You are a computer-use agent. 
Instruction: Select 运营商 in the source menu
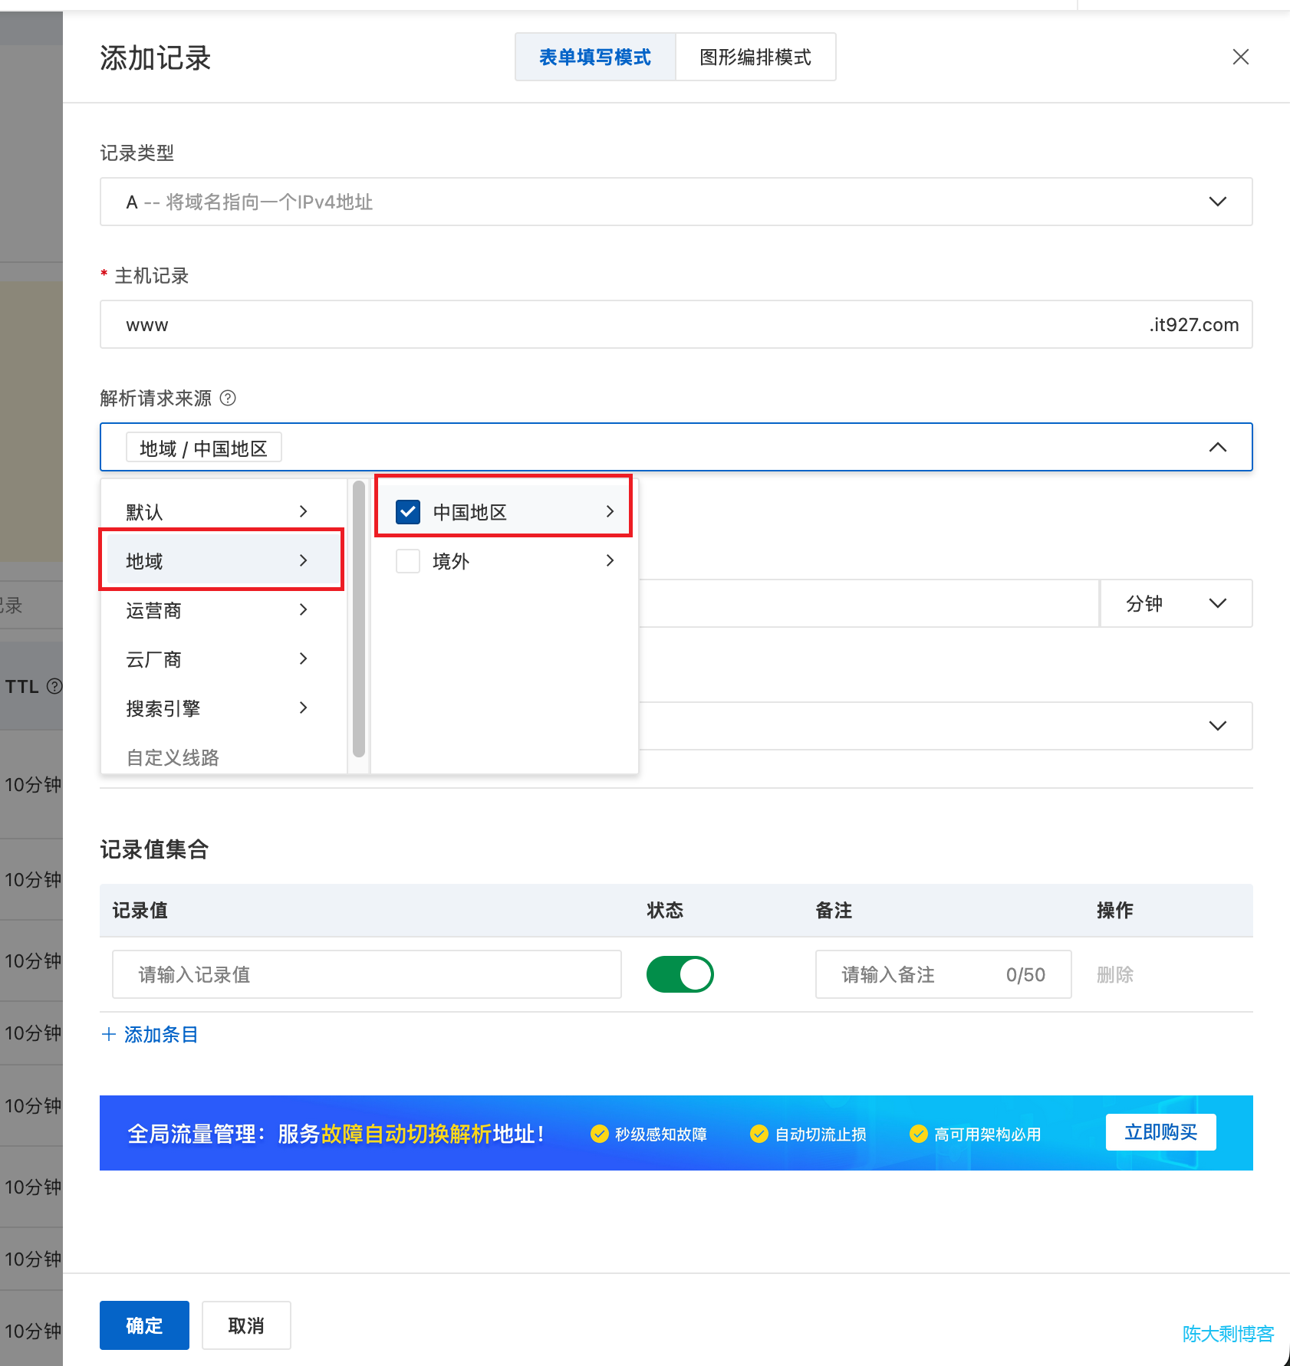point(222,609)
